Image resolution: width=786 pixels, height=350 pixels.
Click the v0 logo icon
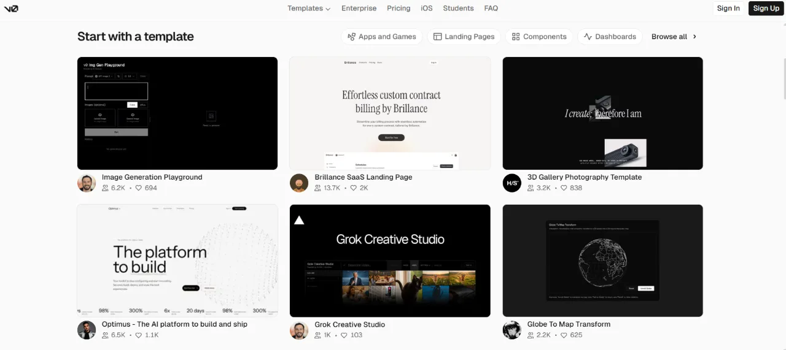[10, 8]
